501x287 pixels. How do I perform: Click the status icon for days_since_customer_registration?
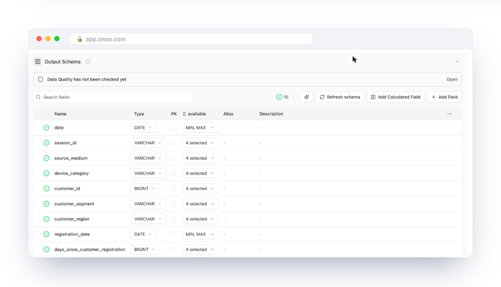[46, 250]
